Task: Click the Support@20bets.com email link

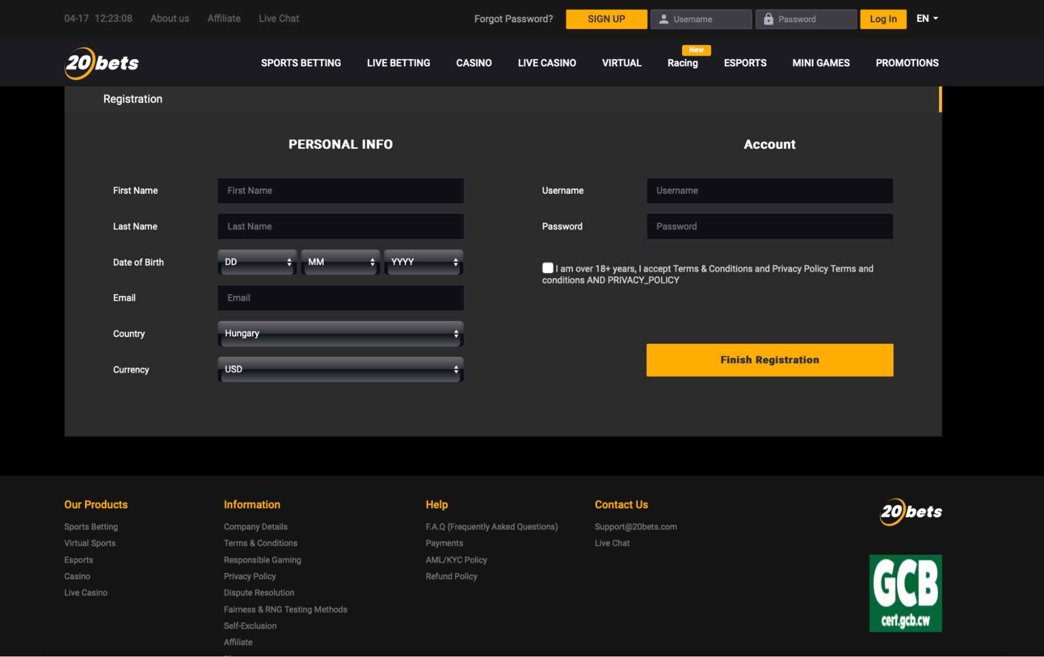Action: [x=636, y=527]
